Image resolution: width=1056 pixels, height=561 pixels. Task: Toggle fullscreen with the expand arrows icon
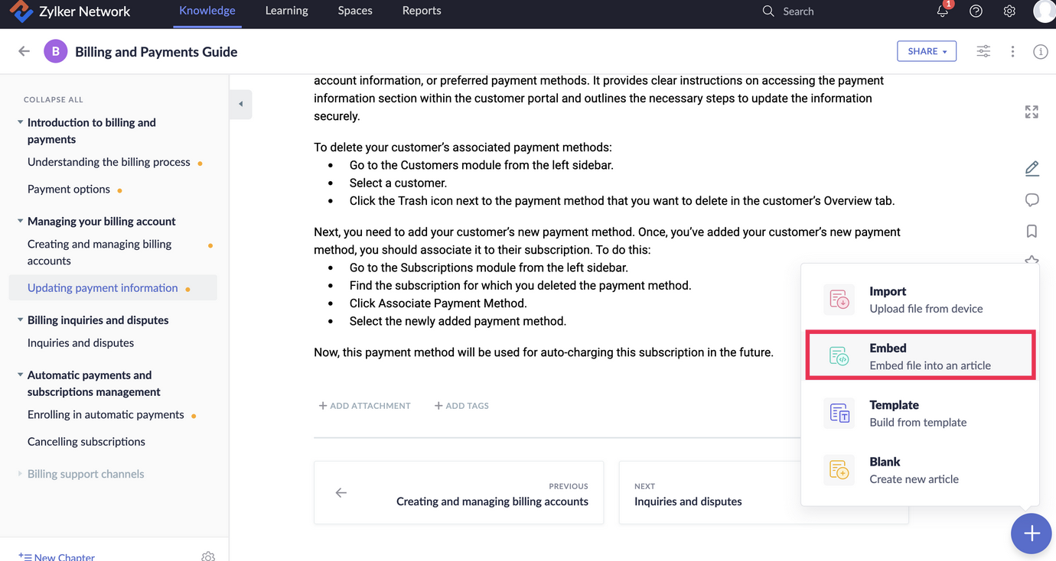tap(1032, 112)
